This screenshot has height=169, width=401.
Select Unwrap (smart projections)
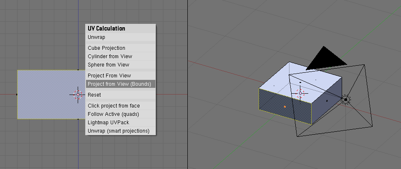tap(120, 131)
